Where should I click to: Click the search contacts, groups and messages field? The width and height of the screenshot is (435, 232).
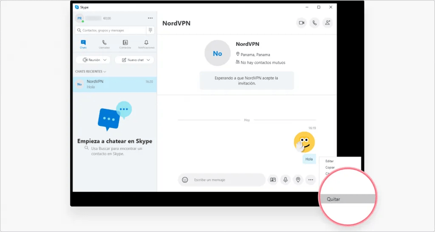click(x=110, y=30)
